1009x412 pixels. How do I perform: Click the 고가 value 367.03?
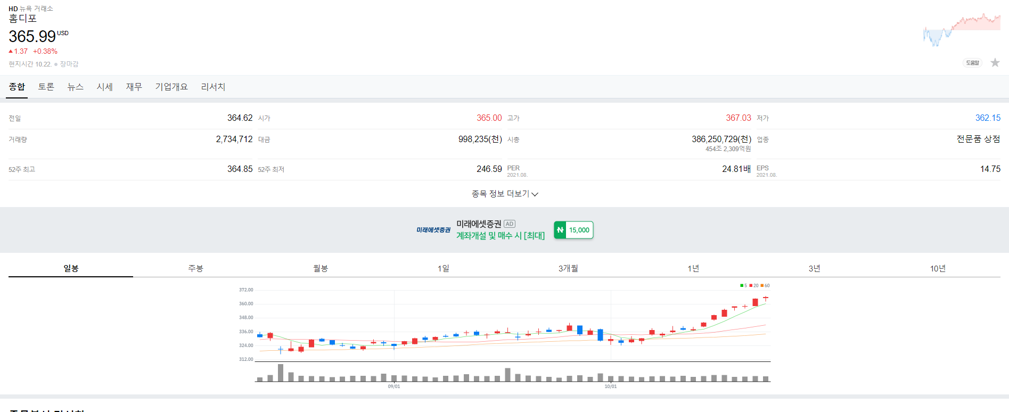[739, 118]
